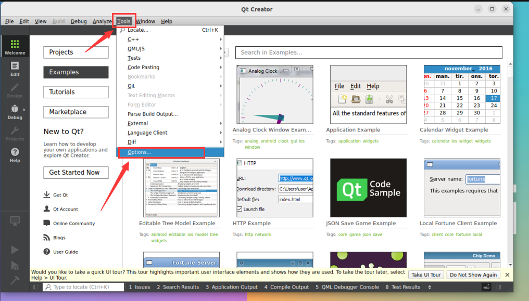Click the Run play button in sidebar
The image size is (529, 301).
15,250
